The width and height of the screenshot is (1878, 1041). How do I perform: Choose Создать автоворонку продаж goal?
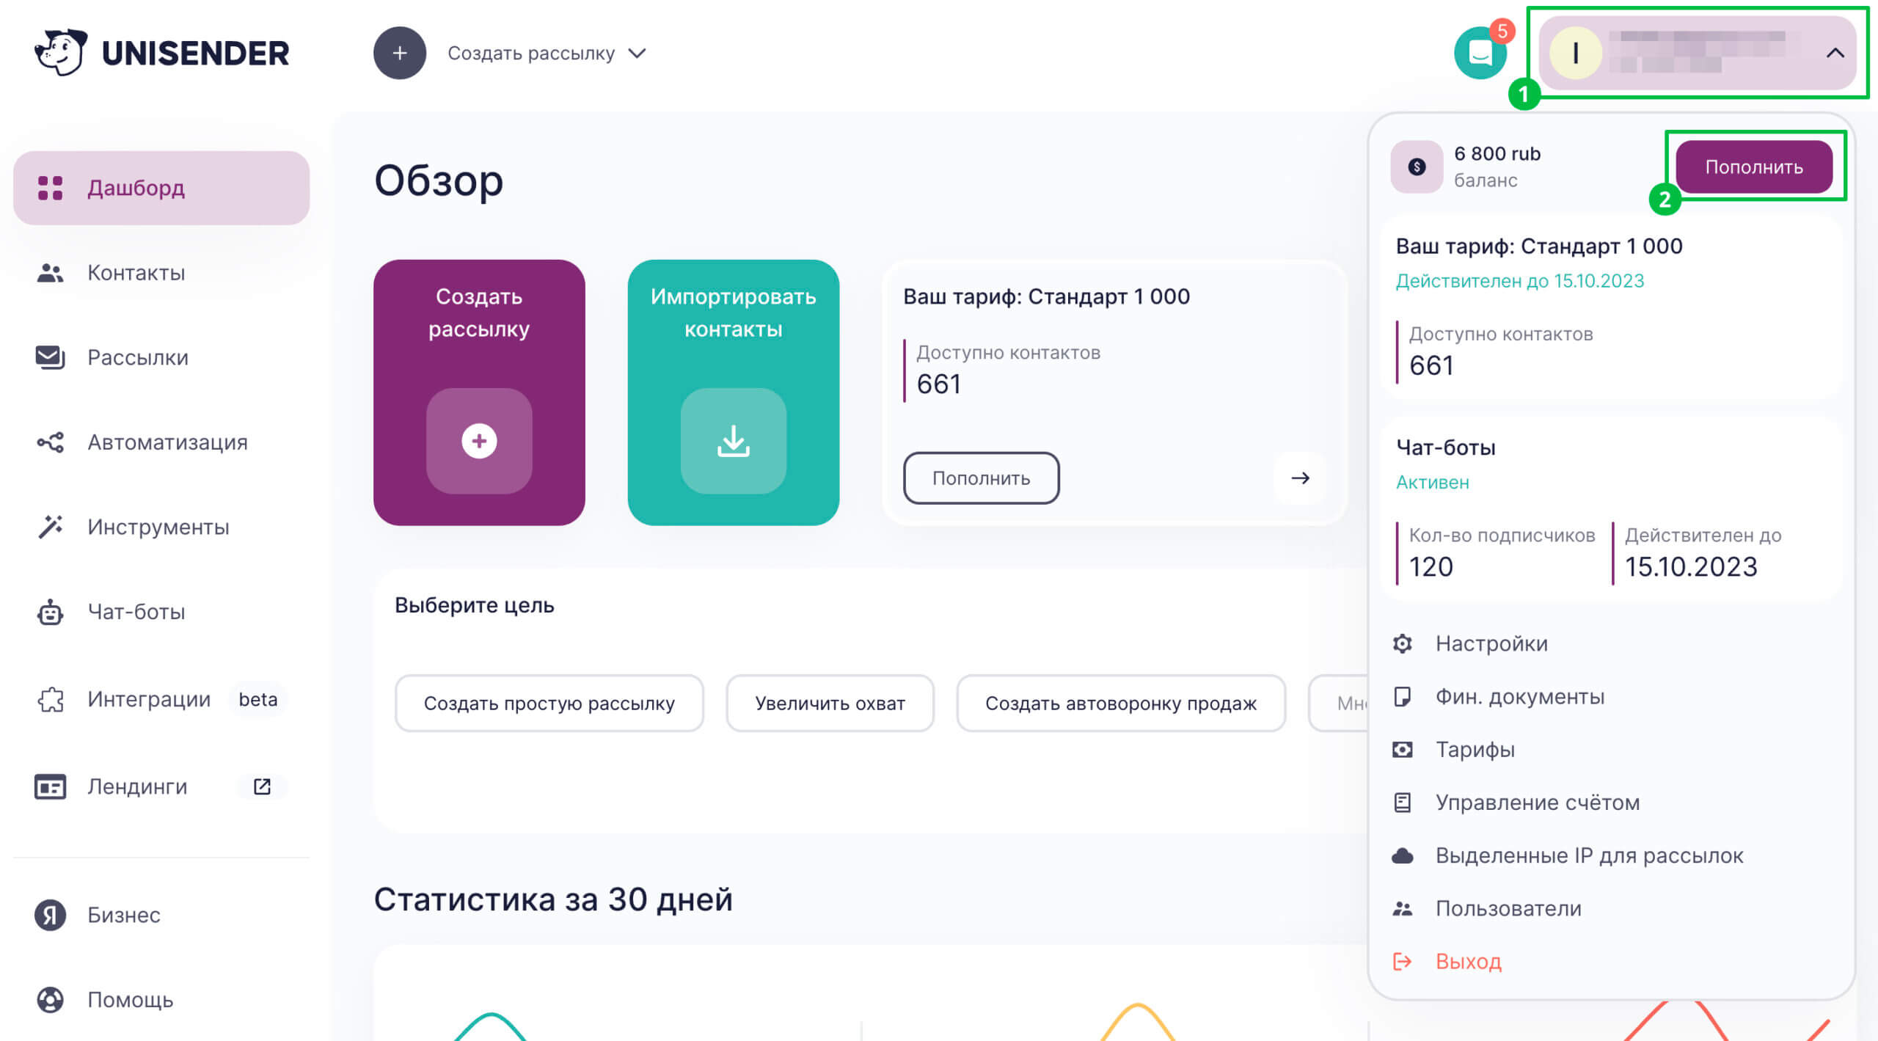(1120, 703)
